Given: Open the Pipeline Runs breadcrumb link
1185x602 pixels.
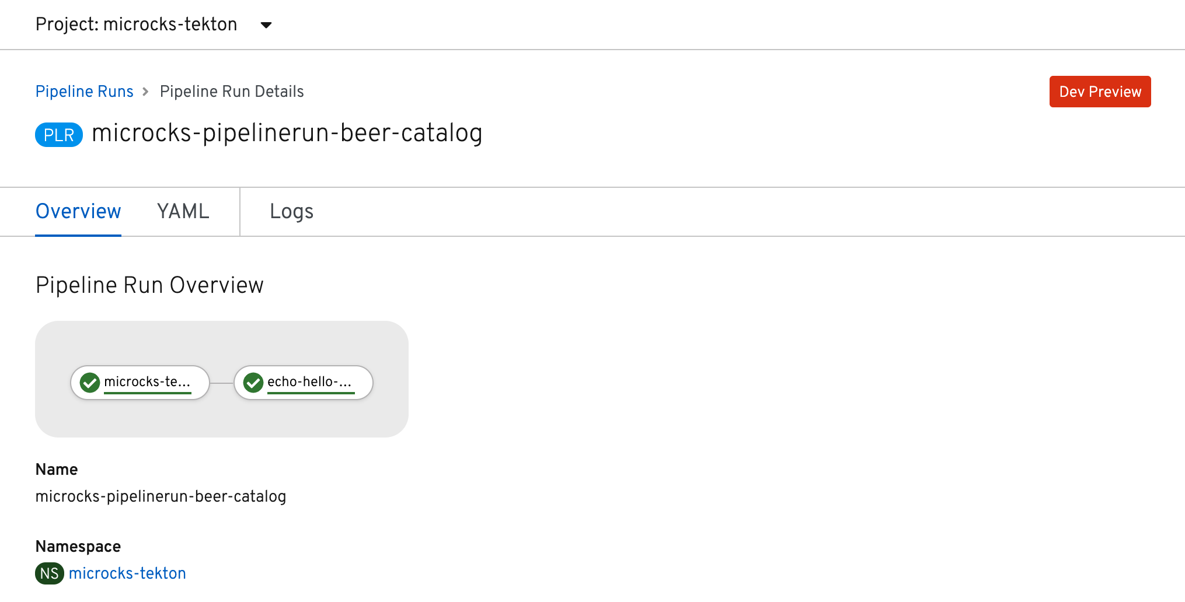Looking at the screenshot, I should pos(84,92).
